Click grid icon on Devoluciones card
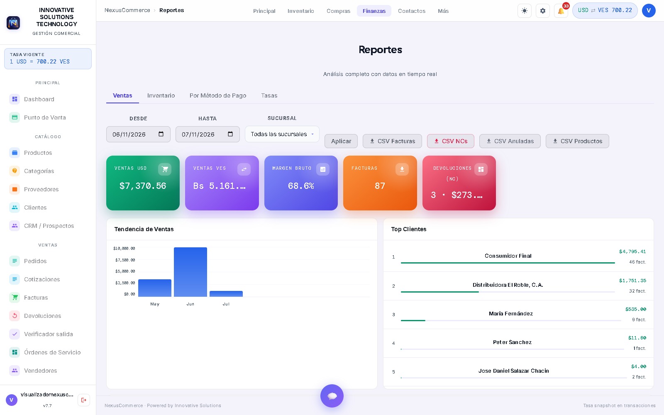 click(481, 169)
